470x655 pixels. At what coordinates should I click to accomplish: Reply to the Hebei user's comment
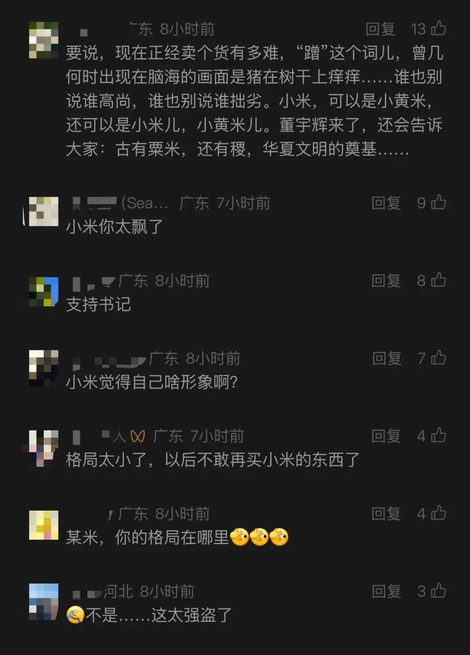click(x=386, y=591)
